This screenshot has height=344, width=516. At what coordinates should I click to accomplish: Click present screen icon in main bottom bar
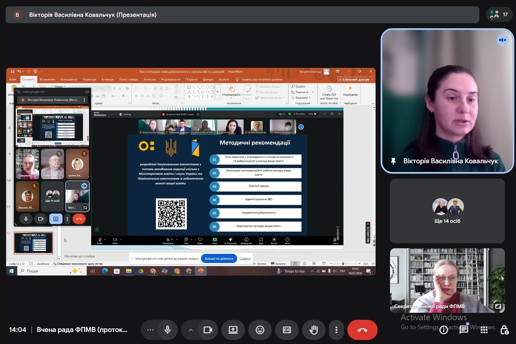233,330
